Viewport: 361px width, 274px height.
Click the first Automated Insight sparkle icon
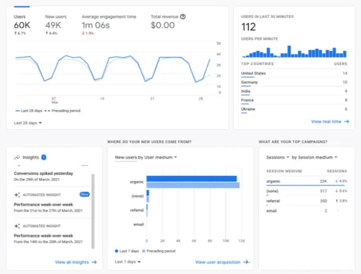[x=17, y=195]
